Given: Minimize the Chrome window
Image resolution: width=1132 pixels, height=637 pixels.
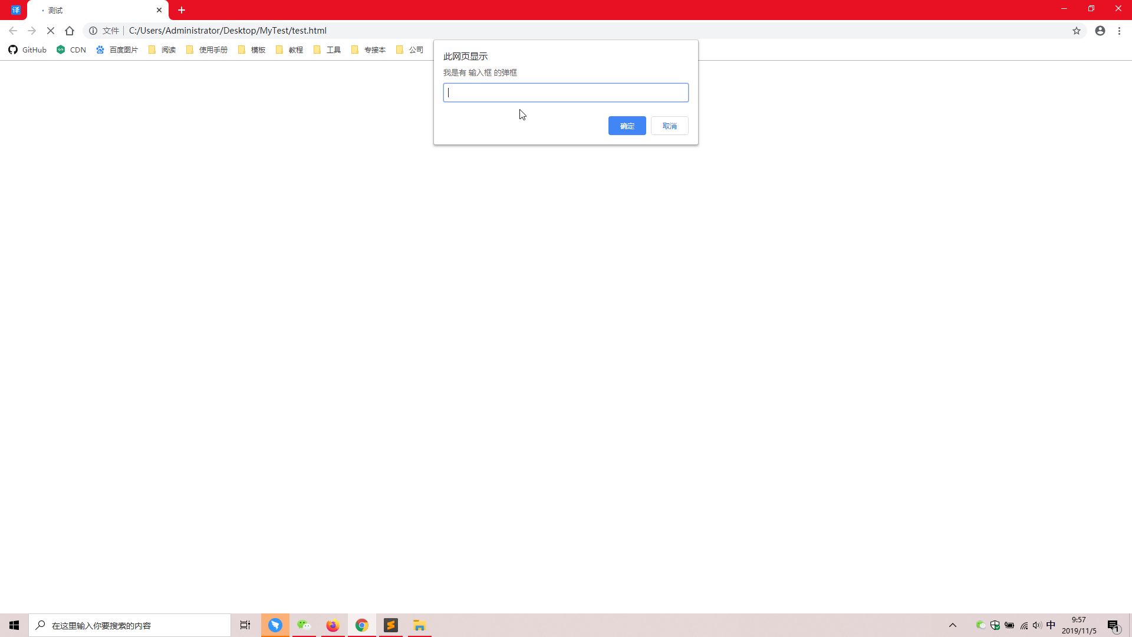Looking at the screenshot, I should point(1064,9).
